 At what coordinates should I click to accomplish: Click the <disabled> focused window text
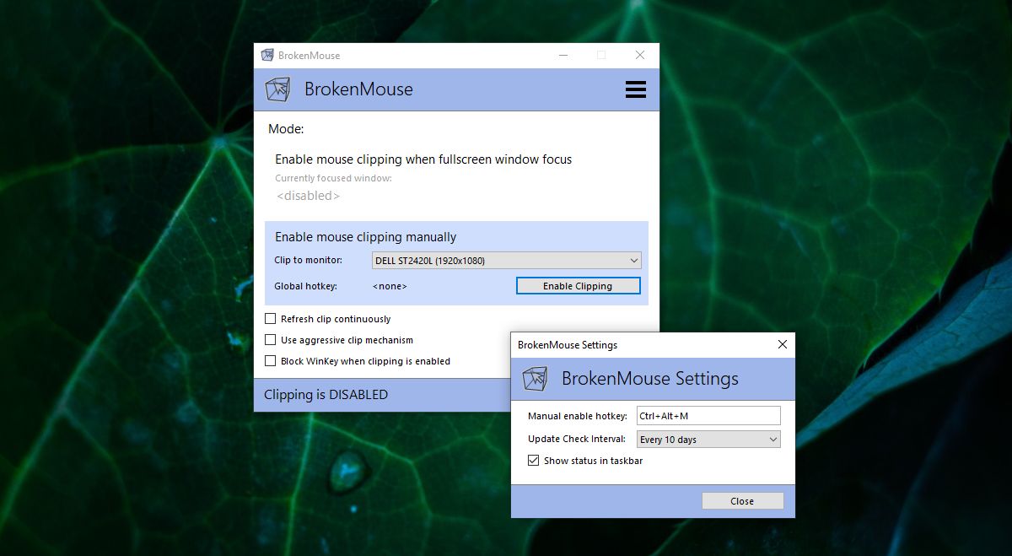(x=309, y=196)
